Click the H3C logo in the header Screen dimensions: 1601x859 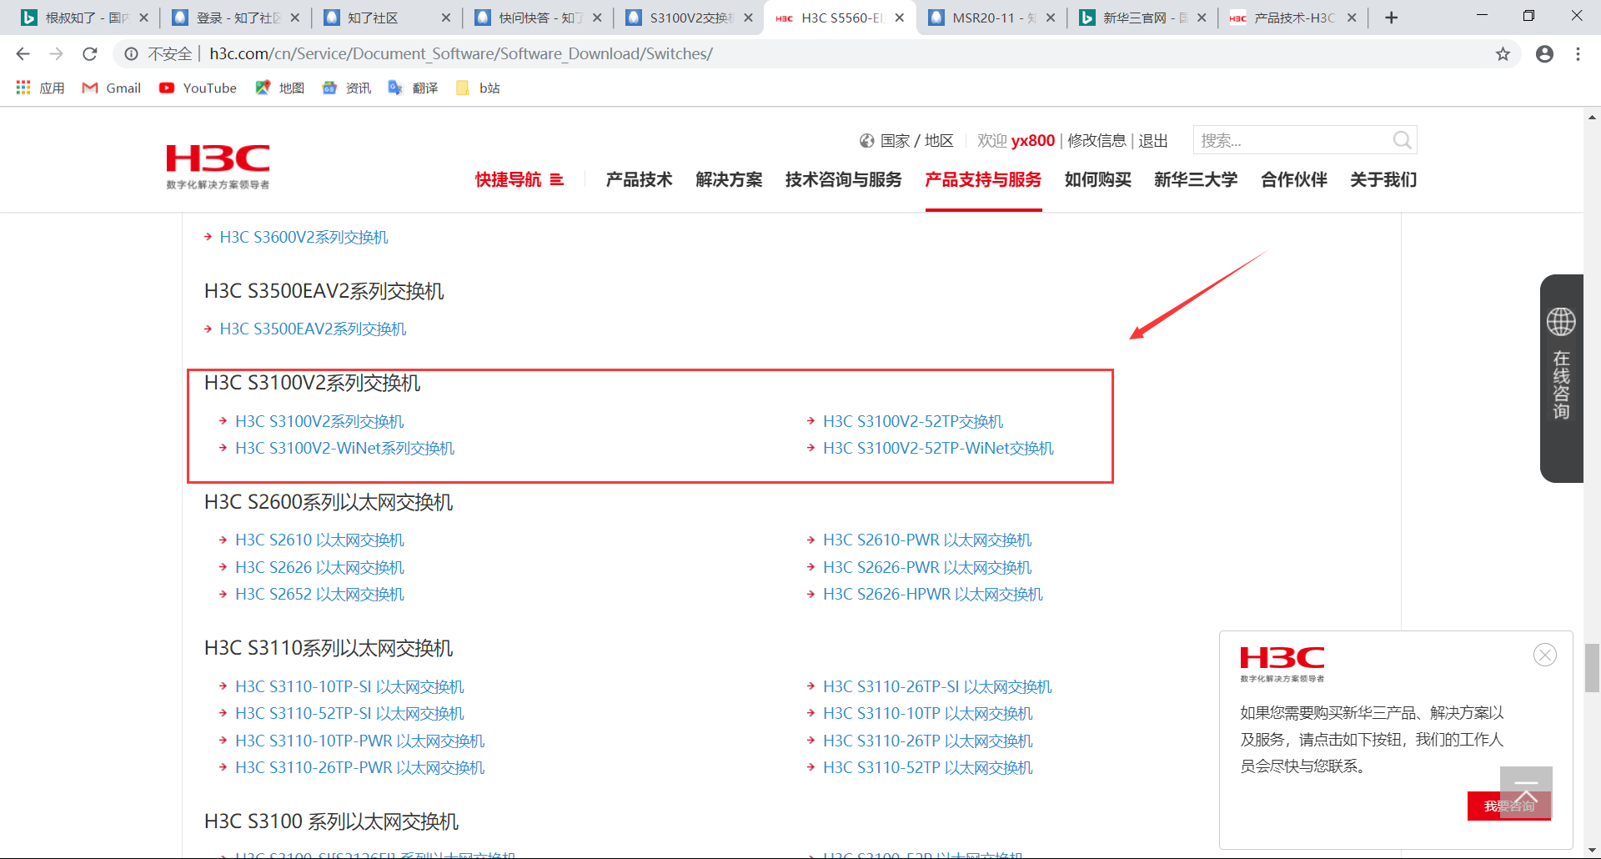point(218,166)
